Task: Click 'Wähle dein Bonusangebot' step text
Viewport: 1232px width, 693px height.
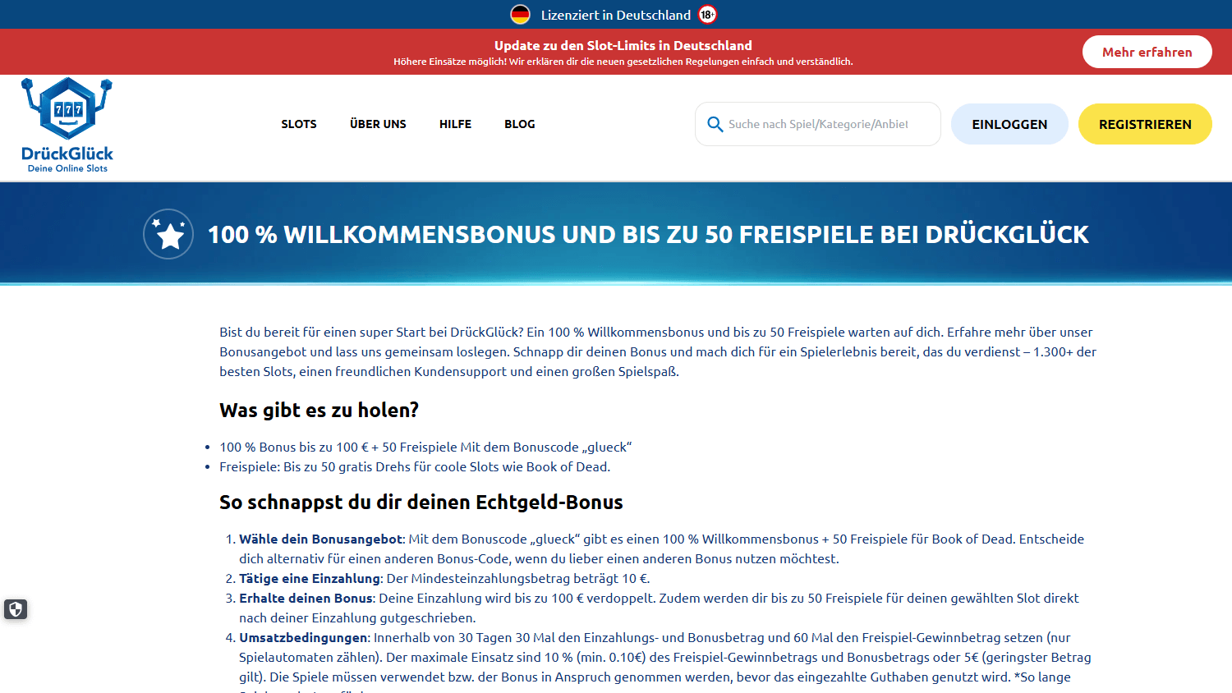Action: coord(321,539)
